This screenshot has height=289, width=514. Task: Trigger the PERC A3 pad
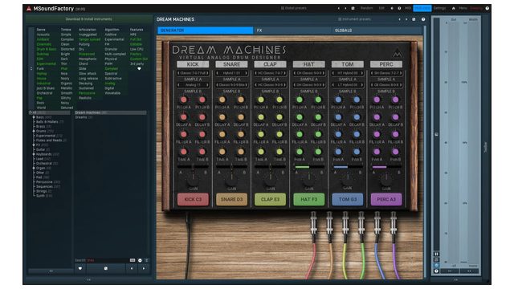point(386,199)
